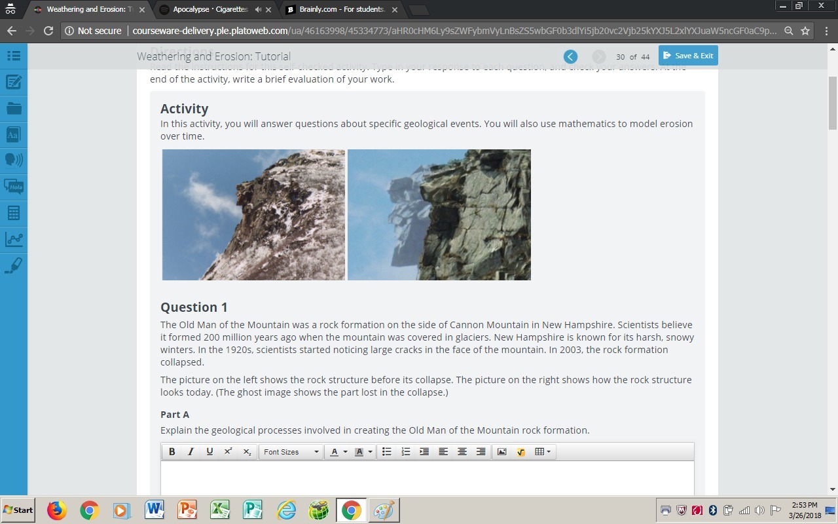Screen dimensions: 838x524
Task: Go back in the browser
Action: point(11,31)
